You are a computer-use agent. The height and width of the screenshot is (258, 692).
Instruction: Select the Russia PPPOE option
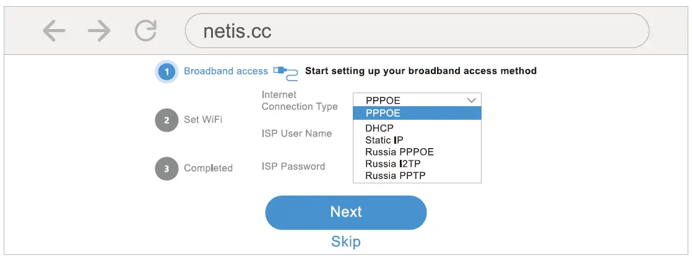399,152
